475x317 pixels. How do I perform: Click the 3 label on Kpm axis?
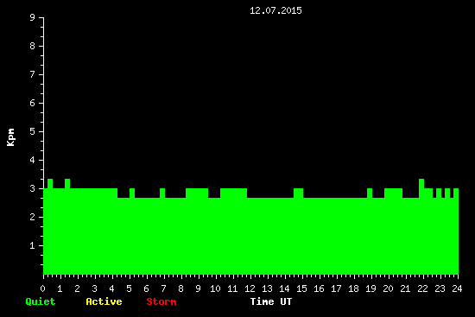(x=33, y=188)
